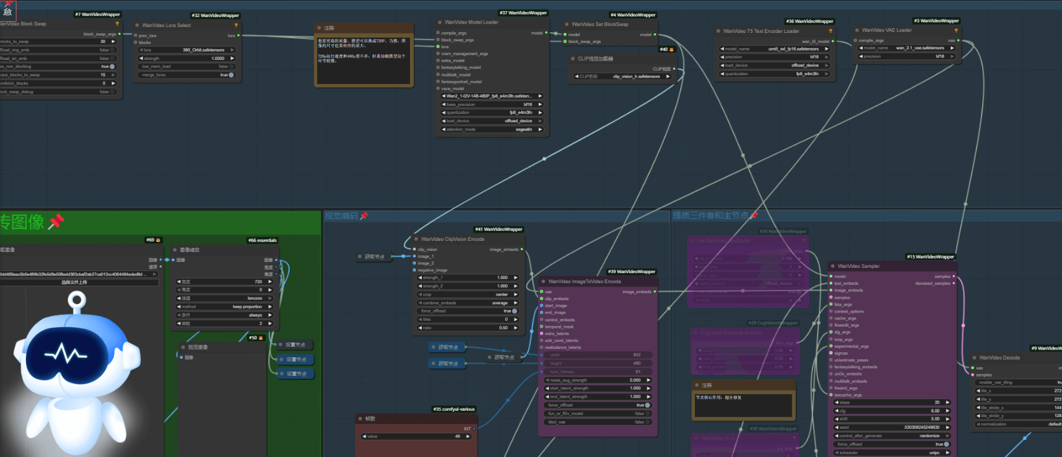The width and height of the screenshot is (1062, 457).
Task: Collapse the WanVideo Set BlockSwap node
Action: click(x=567, y=25)
